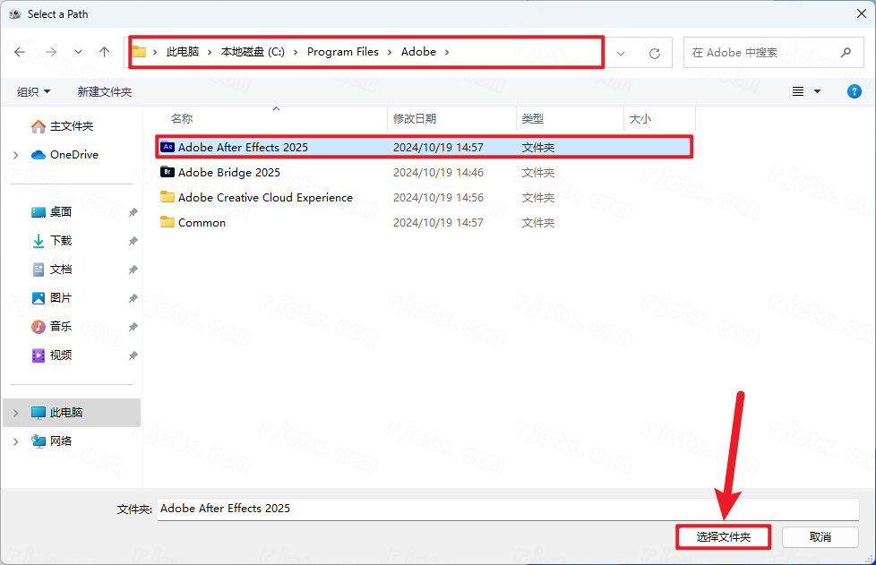Refresh the Adobe folder view

(655, 53)
